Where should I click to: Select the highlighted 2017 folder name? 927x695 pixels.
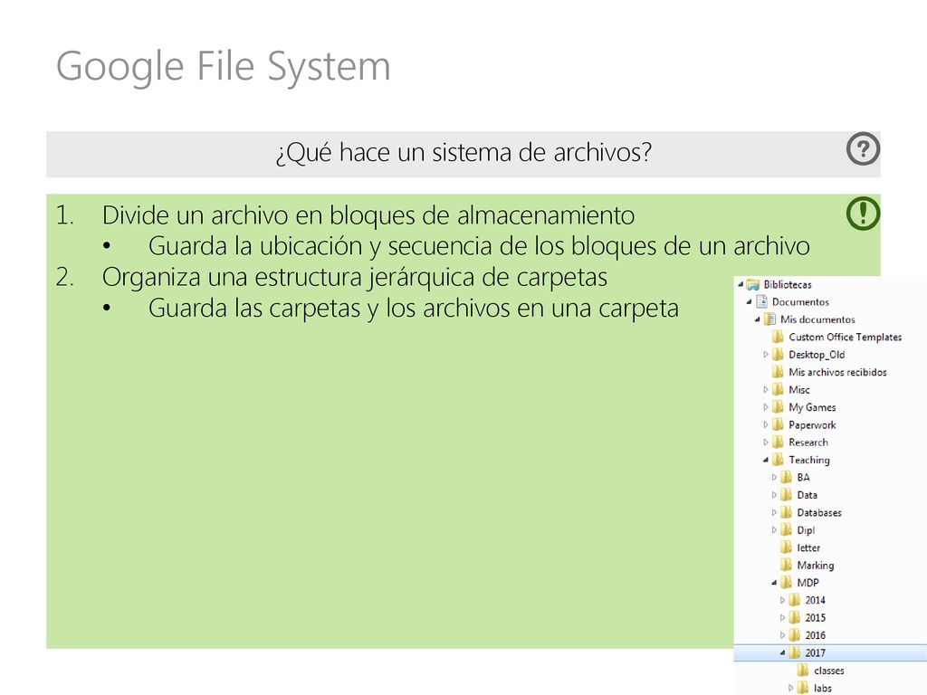[815, 653]
